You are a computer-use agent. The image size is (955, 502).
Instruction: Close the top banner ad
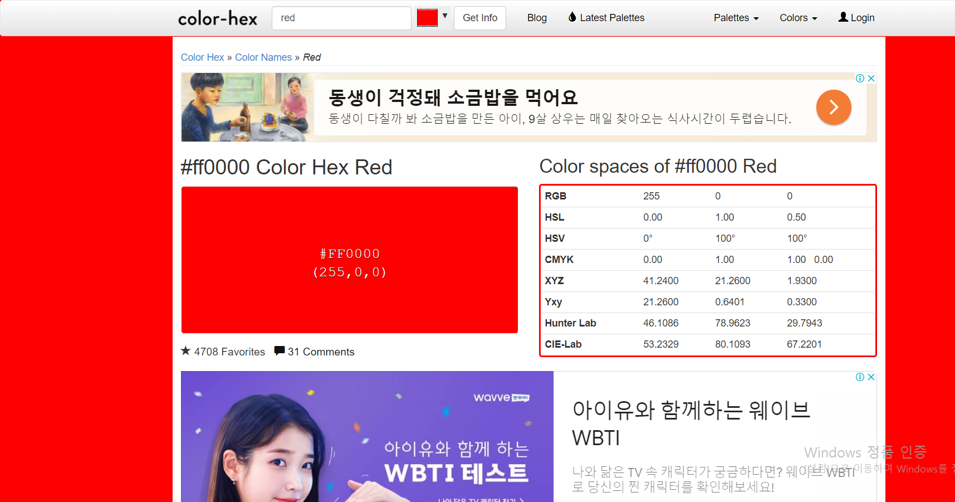[871, 78]
